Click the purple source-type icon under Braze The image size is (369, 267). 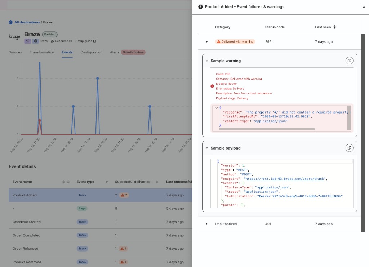pos(27,41)
